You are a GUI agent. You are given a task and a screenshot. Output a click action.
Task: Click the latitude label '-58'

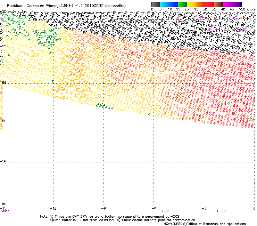click(x=3, y=161)
